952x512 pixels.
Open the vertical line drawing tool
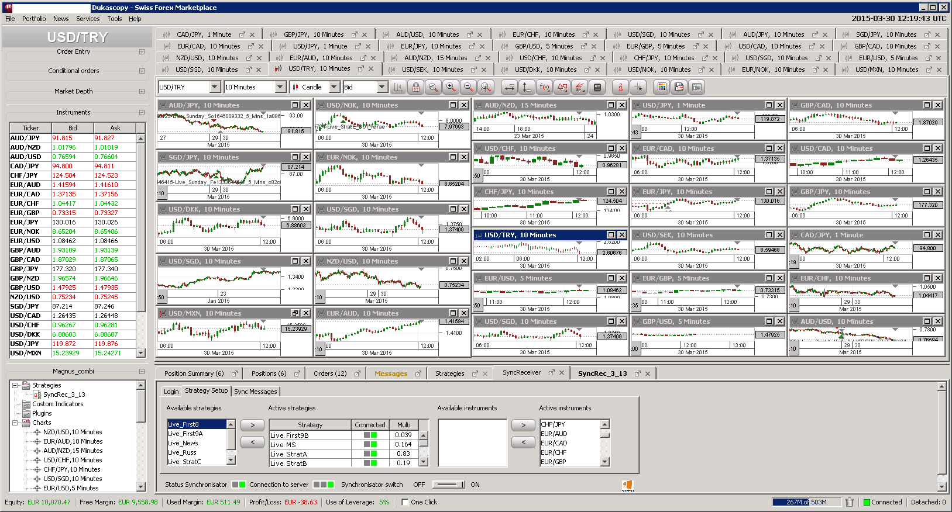527,87
